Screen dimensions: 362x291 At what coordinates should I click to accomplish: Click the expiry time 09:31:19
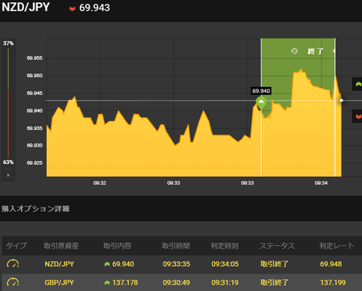(x=225, y=283)
